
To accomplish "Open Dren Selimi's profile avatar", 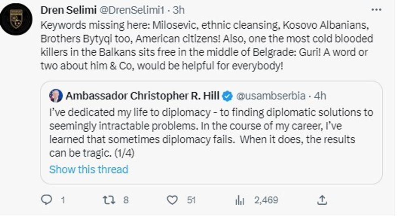I will pos(16,19).
